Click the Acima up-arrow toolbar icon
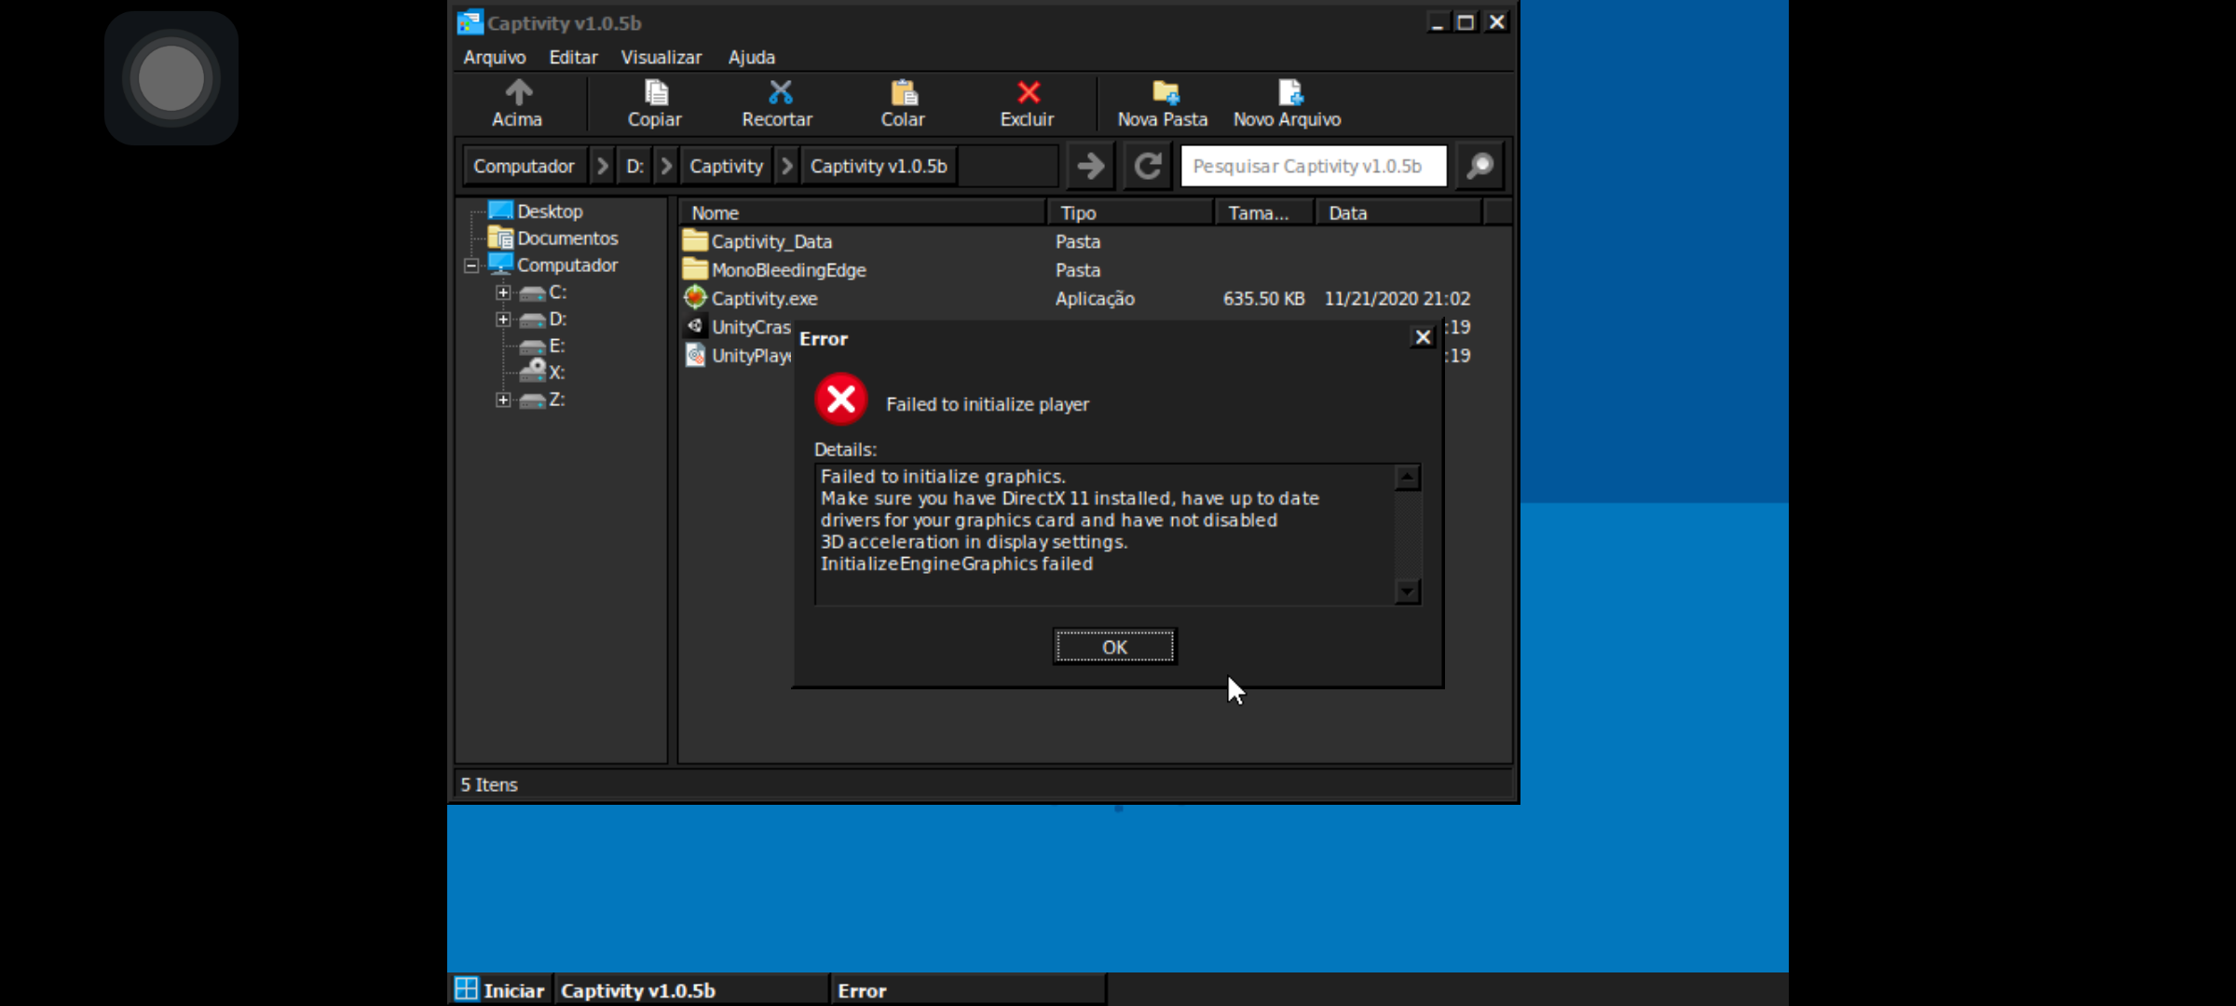 pyautogui.click(x=519, y=92)
